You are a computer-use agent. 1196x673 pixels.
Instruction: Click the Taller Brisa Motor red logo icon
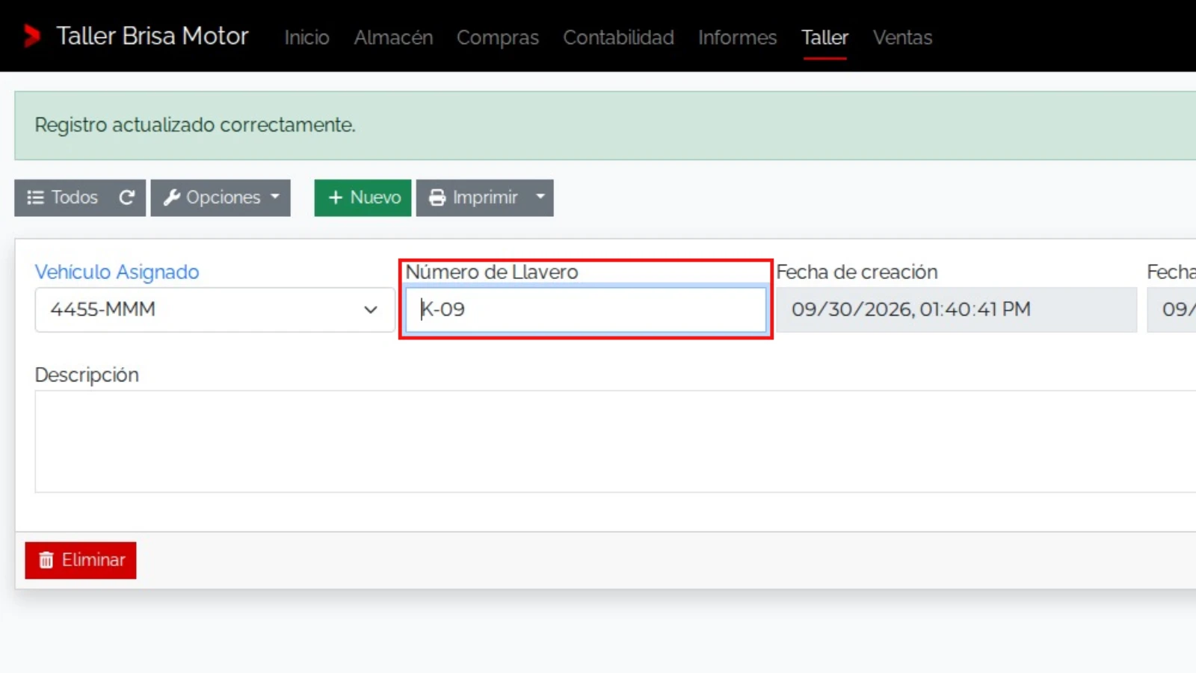tap(31, 36)
